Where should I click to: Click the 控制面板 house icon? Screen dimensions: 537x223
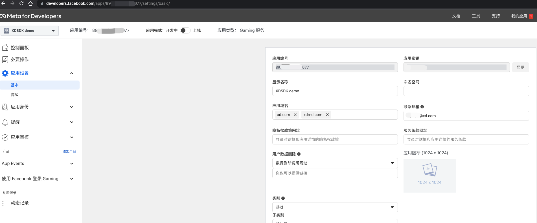[x=5, y=48]
